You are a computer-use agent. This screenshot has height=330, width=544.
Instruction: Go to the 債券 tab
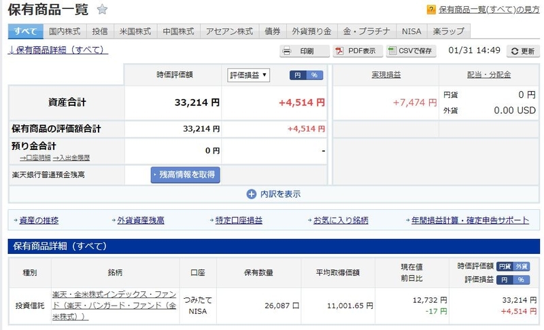[273, 31]
